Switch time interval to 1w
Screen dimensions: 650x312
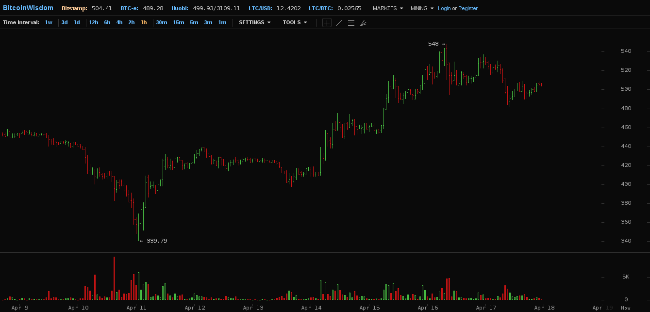coord(49,22)
